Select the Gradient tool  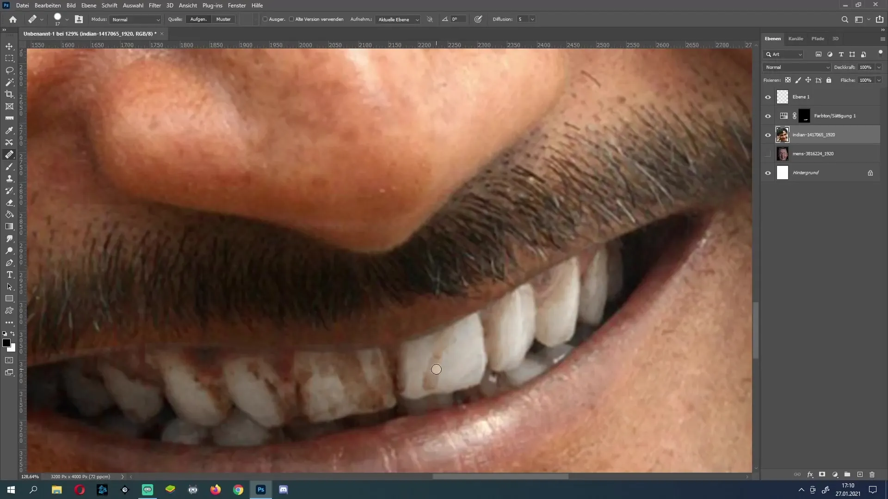[9, 226]
